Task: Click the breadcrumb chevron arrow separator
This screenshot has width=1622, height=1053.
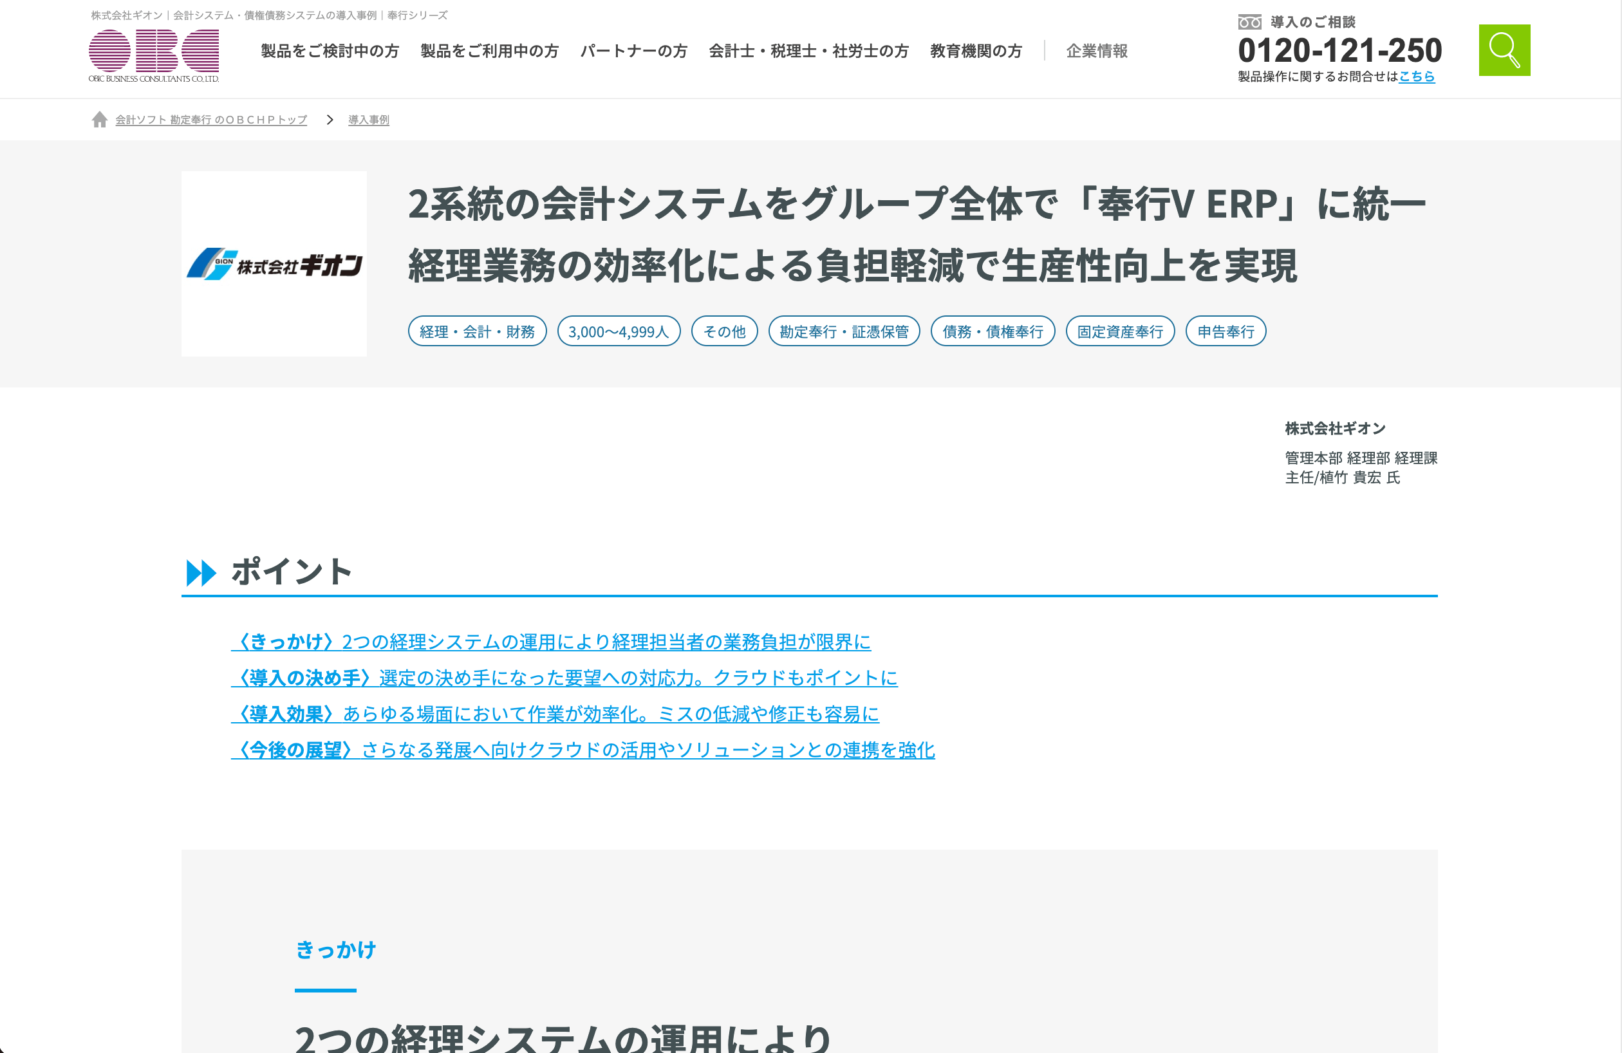Action: click(x=330, y=120)
